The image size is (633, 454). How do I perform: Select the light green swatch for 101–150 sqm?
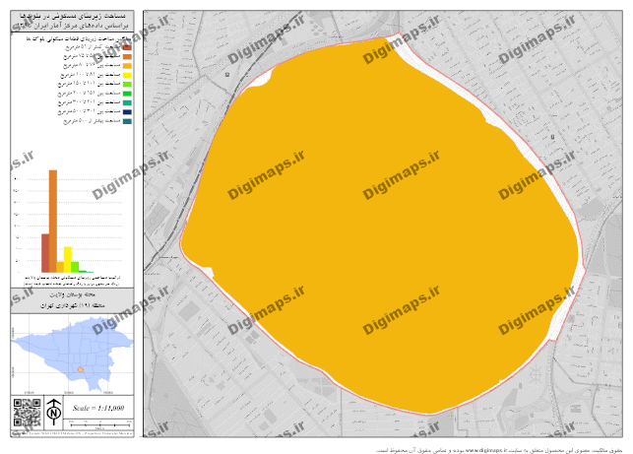tap(127, 85)
